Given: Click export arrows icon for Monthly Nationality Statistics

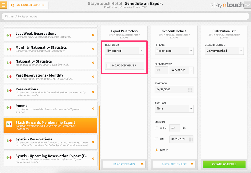Looking at the screenshot, I should (x=9, y=49).
